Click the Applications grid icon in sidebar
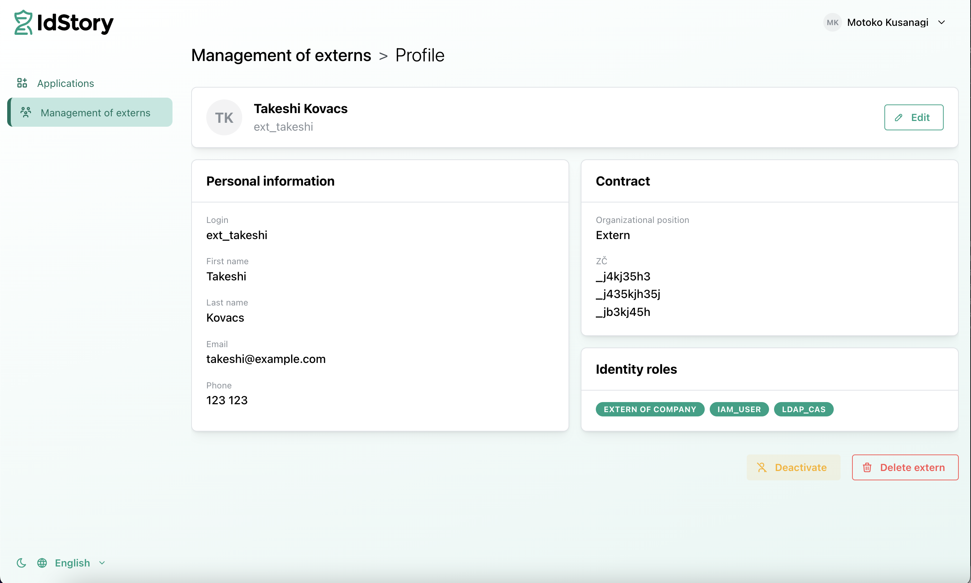The height and width of the screenshot is (583, 971). 22,83
